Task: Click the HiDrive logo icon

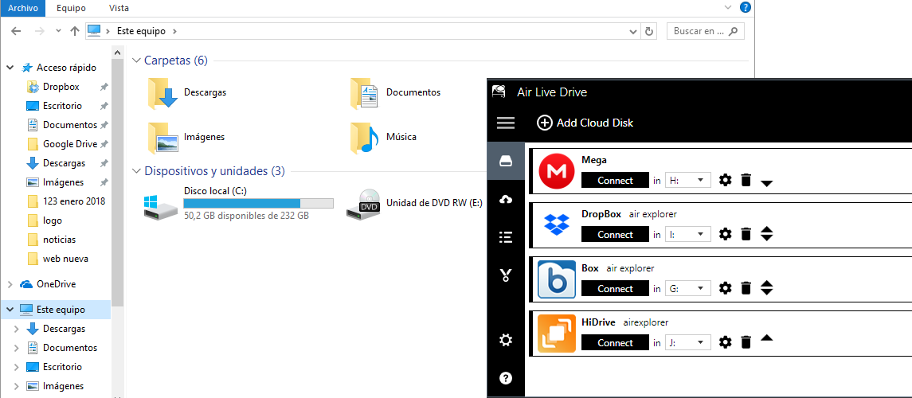Action: click(x=557, y=333)
